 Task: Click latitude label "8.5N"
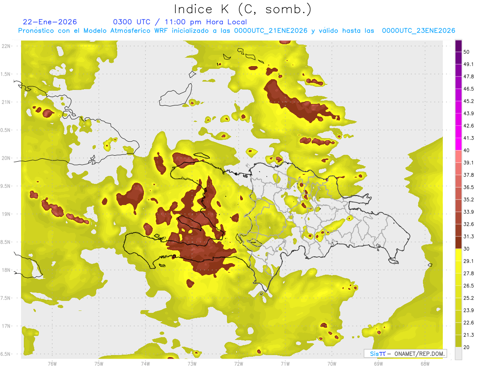click(6, 242)
